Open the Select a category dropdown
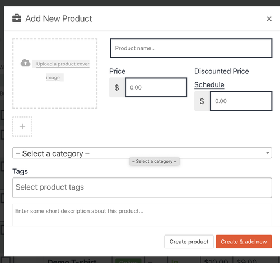This screenshot has width=280, height=263. coord(142,153)
